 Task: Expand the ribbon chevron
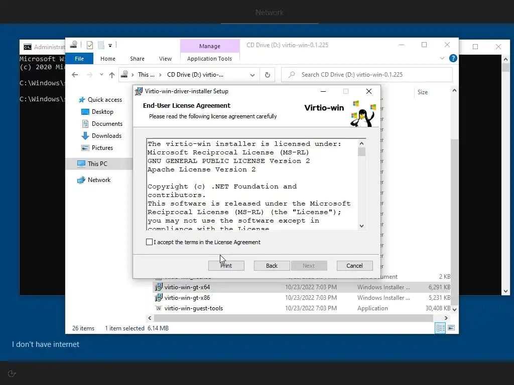click(442, 58)
